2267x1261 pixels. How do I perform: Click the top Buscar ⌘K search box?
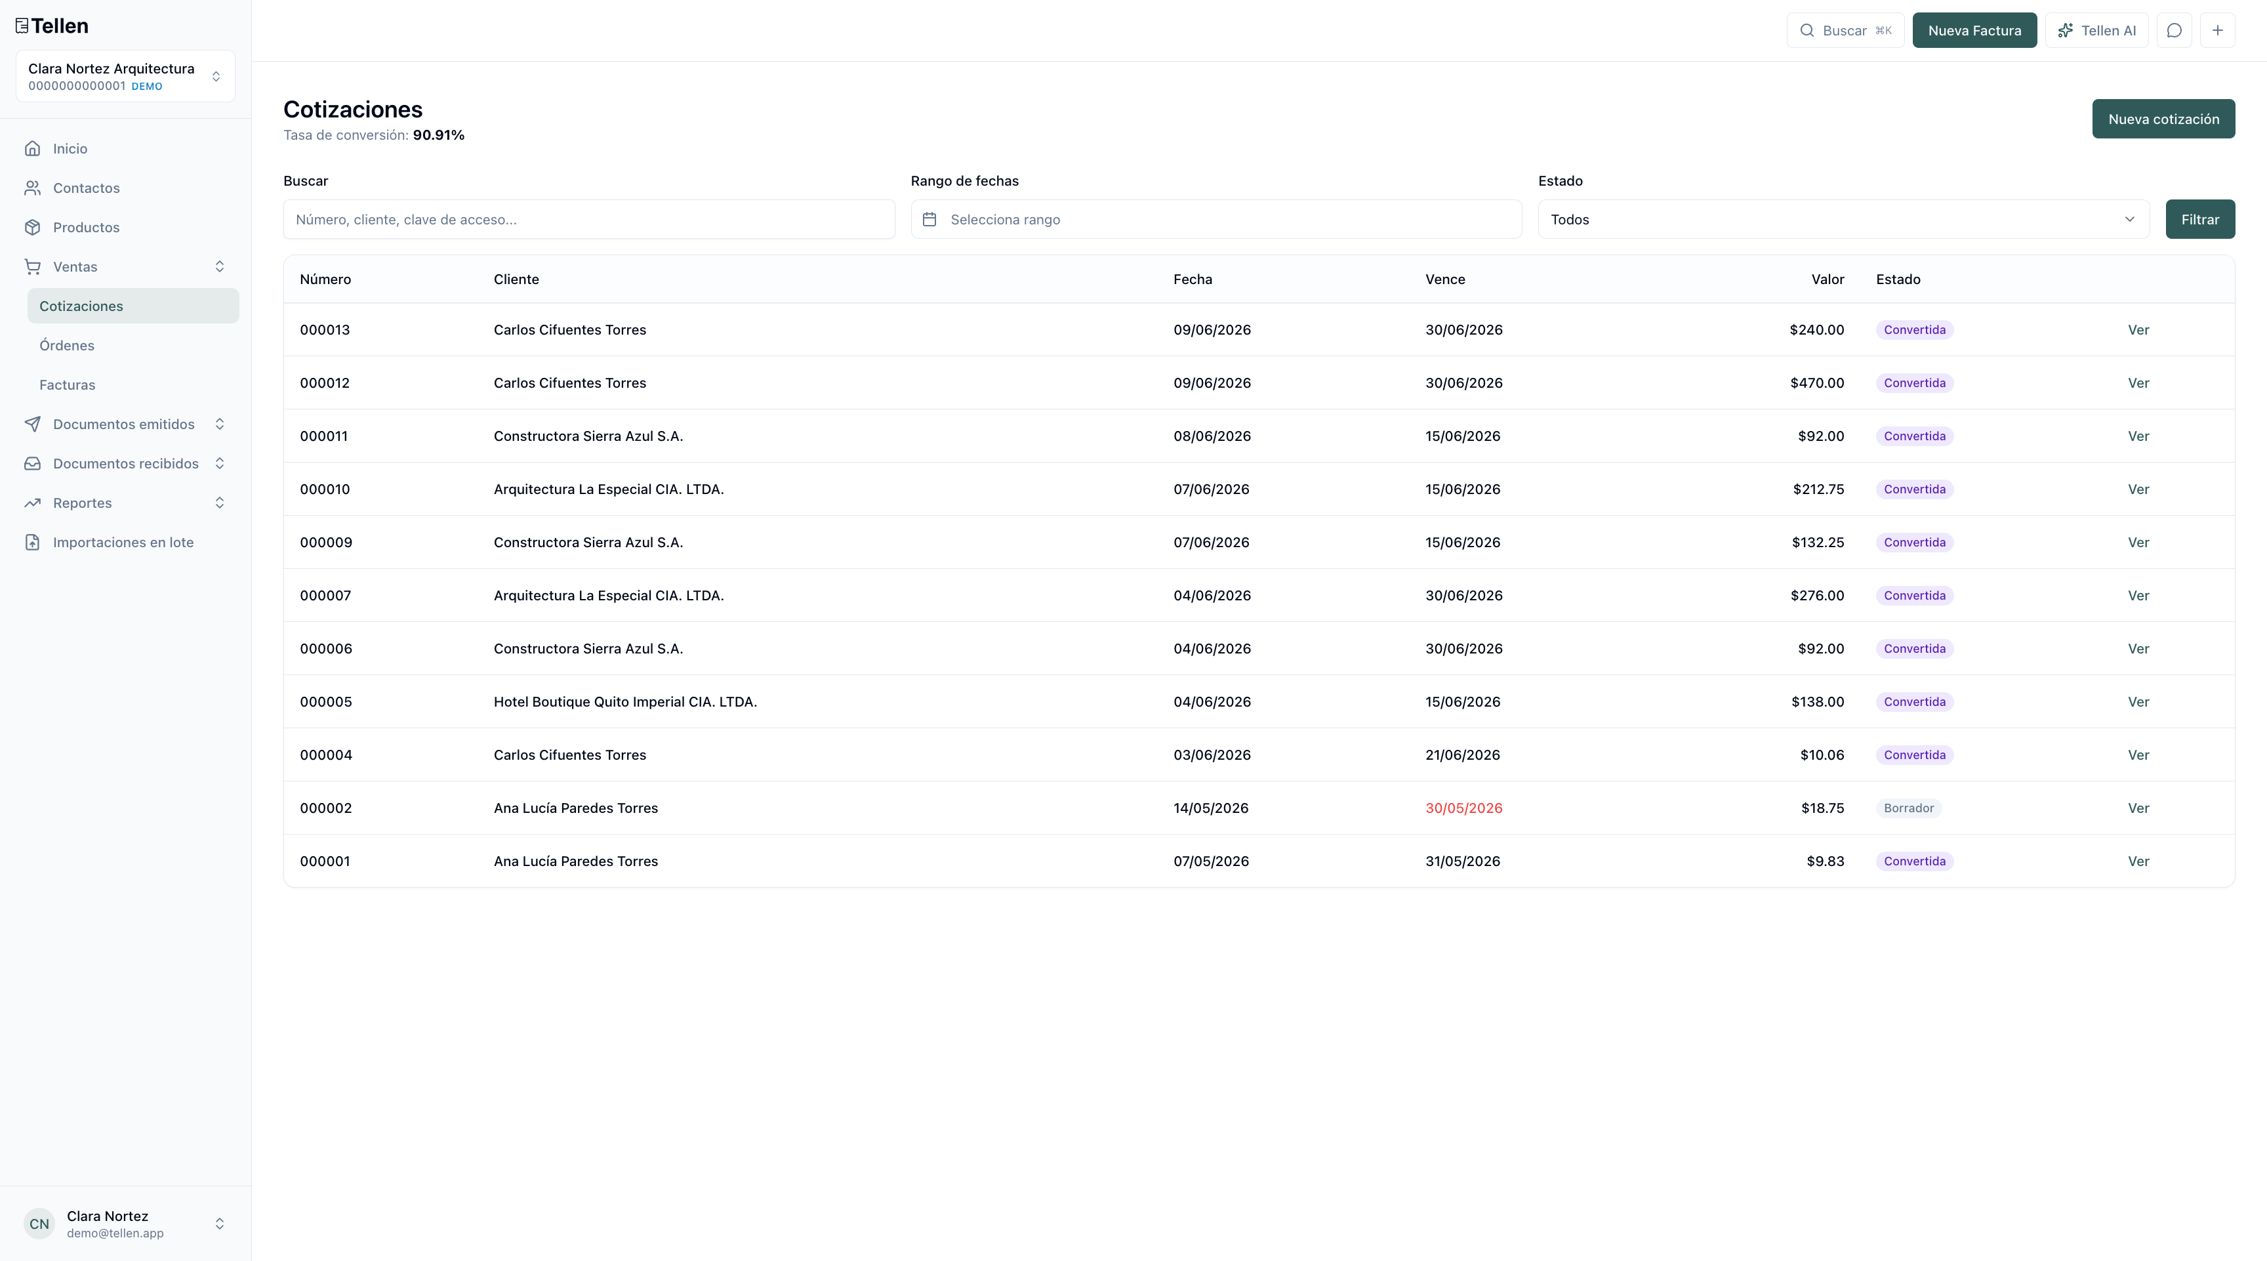(1845, 31)
